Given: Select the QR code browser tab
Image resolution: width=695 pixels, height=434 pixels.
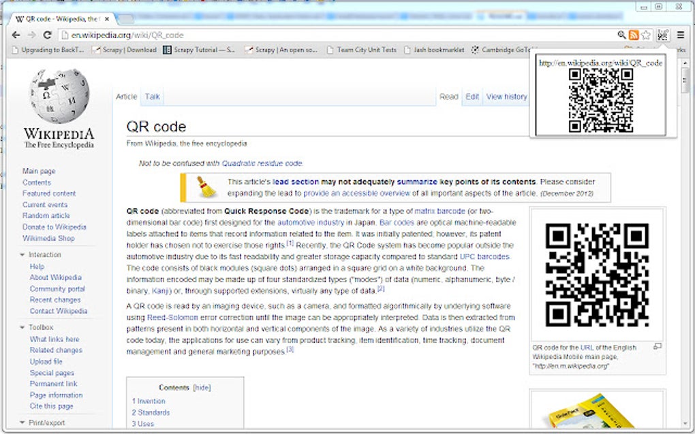Looking at the screenshot, I should 61,19.
